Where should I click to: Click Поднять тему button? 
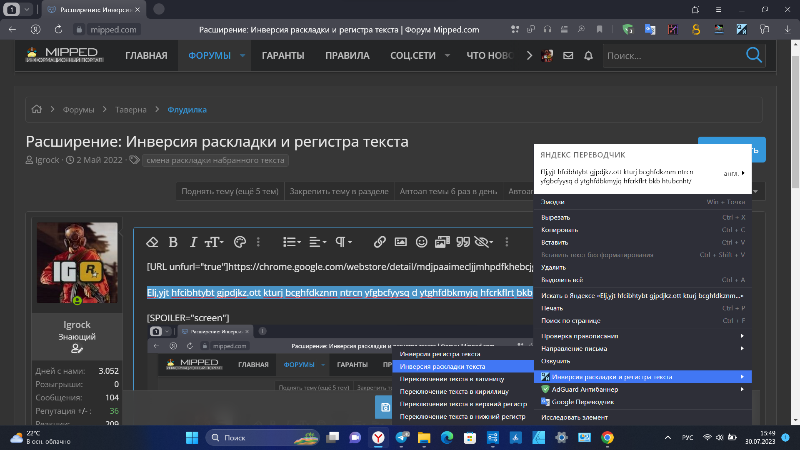click(x=230, y=191)
